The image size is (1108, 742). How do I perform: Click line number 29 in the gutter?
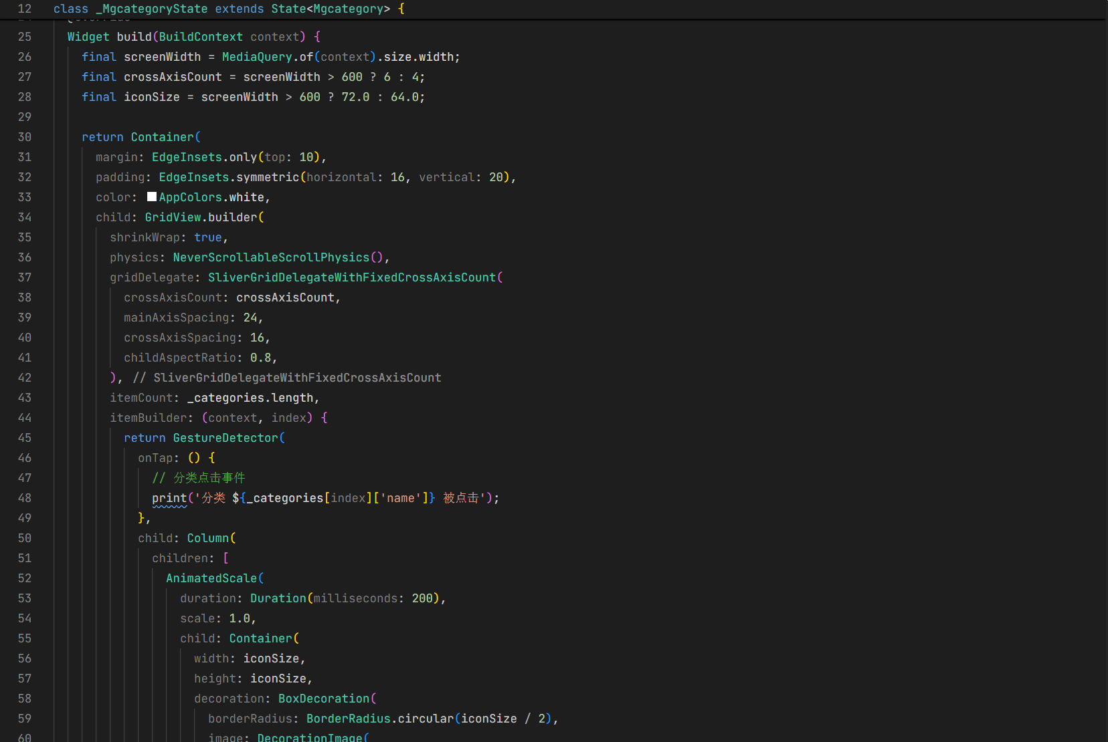pyautogui.click(x=25, y=117)
